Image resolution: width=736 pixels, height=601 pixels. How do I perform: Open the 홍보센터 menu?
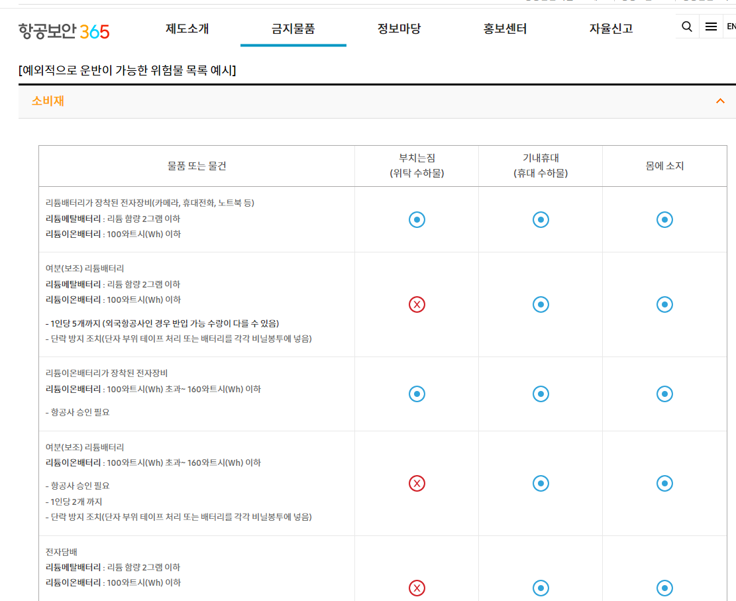coord(505,29)
